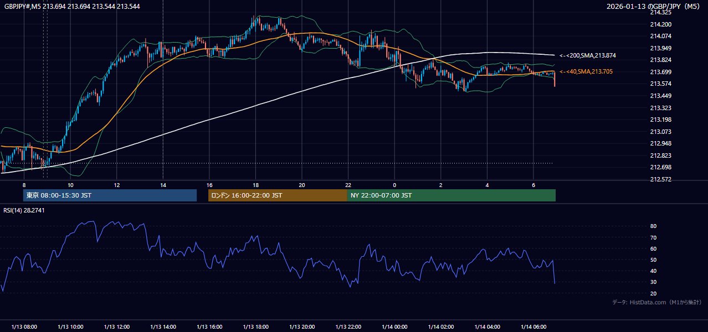Select the 40 SMA label 213.705
The width and height of the screenshot is (708, 332).
[586, 71]
